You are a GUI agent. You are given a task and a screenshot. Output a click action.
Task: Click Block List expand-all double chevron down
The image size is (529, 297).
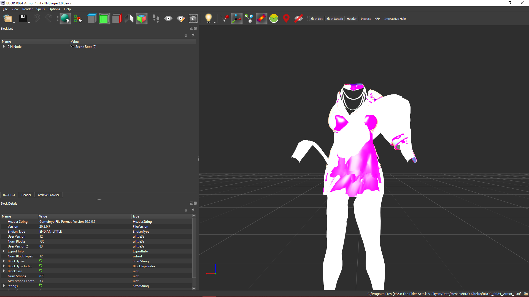tap(186, 35)
